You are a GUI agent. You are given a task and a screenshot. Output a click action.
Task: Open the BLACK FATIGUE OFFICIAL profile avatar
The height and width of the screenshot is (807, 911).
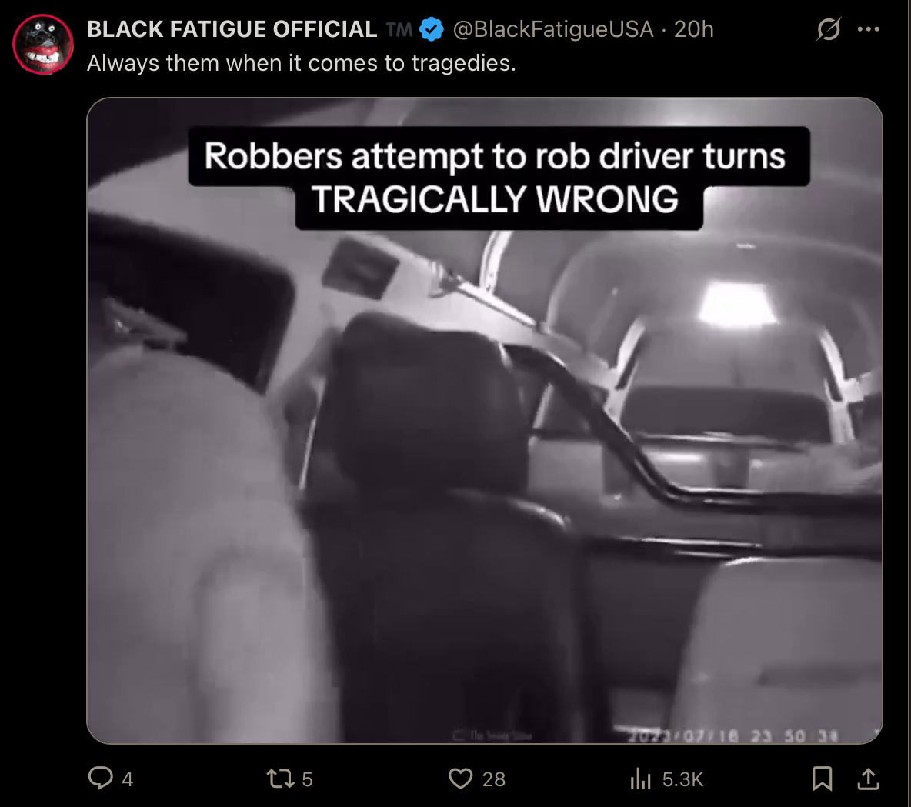pos(43,44)
